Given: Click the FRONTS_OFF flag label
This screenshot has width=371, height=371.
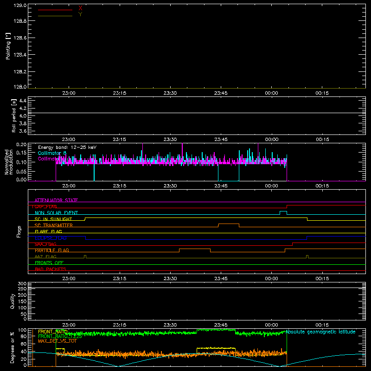Looking at the screenshot, I should click(49, 263).
